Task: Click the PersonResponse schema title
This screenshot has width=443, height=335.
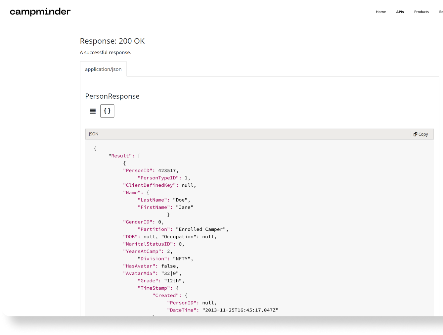Action: [x=112, y=96]
